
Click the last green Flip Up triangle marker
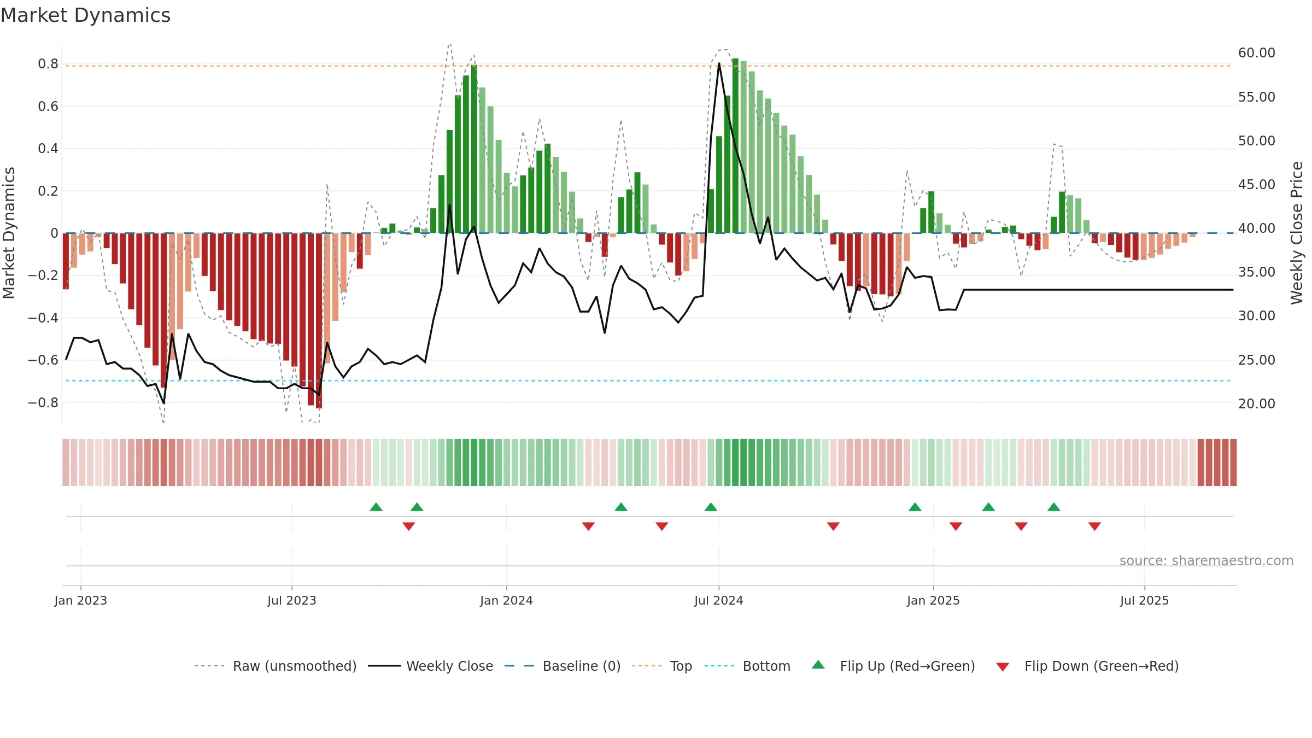click(x=1054, y=507)
